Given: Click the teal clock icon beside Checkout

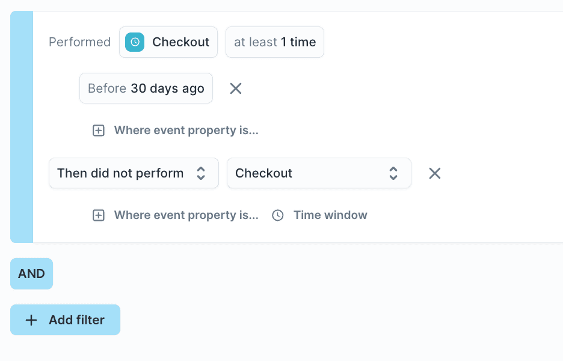Looking at the screenshot, I should click(135, 42).
